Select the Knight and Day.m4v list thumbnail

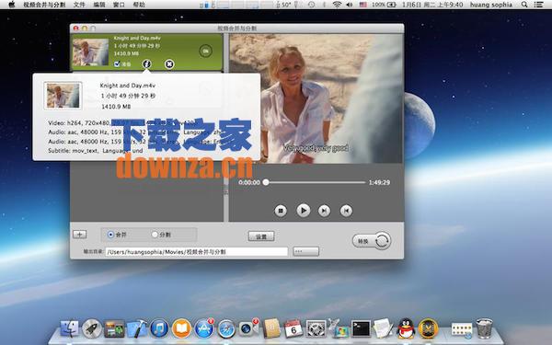coord(90,52)
